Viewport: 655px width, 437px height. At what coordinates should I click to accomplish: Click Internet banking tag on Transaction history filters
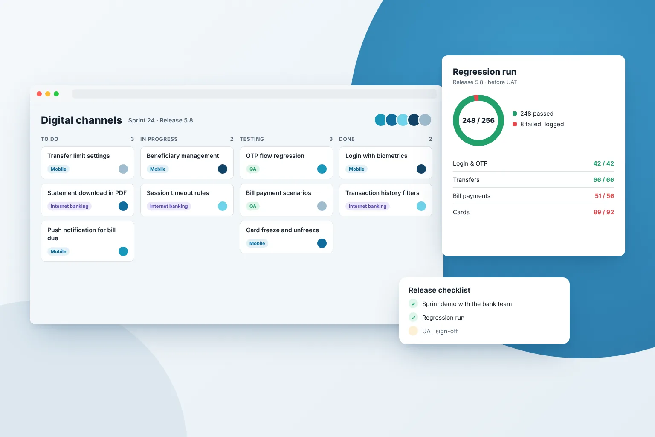[368, 206]
